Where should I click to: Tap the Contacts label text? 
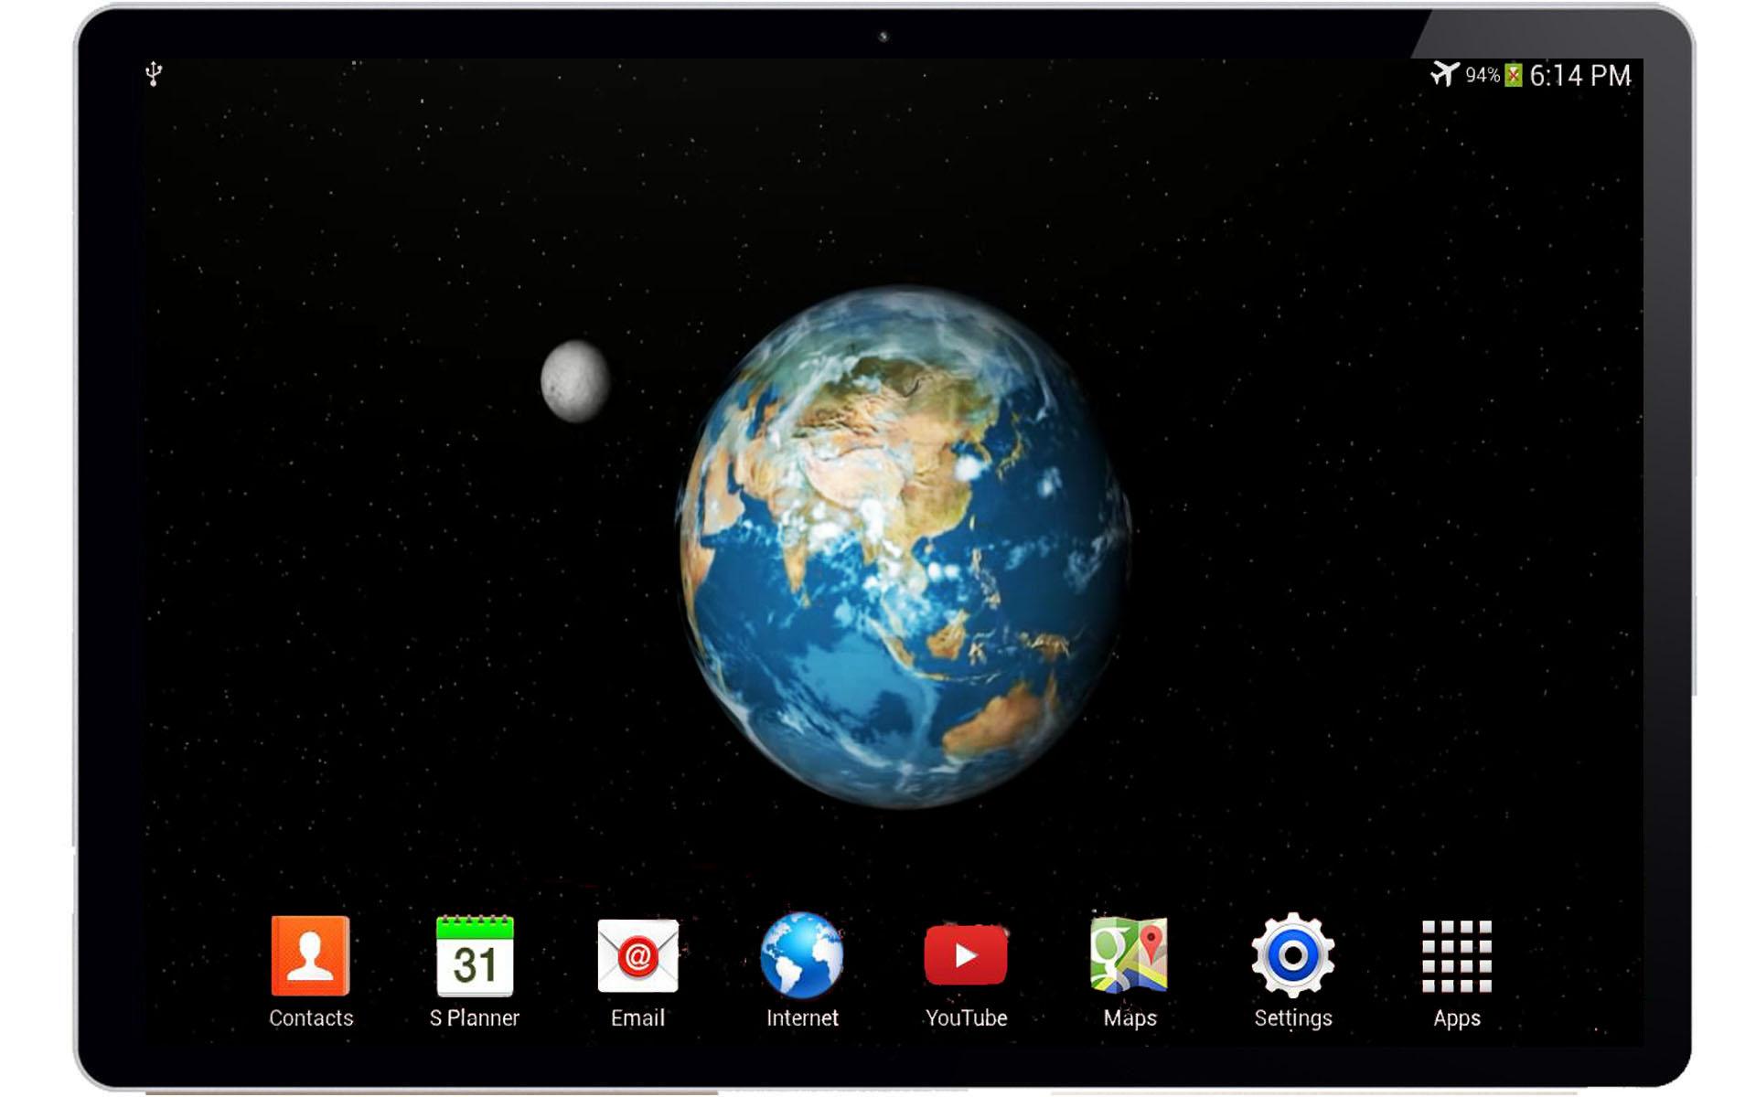(x=311, y=1017)
